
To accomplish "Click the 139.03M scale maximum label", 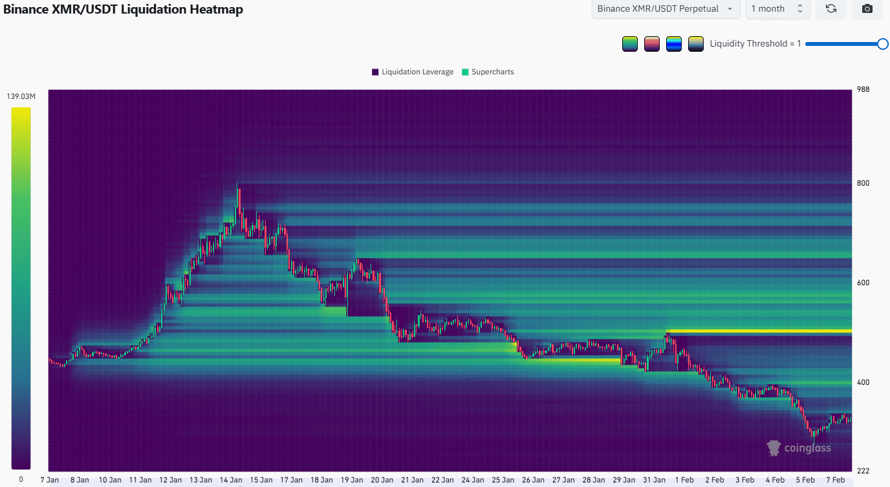I will click(x=21, y=96).
